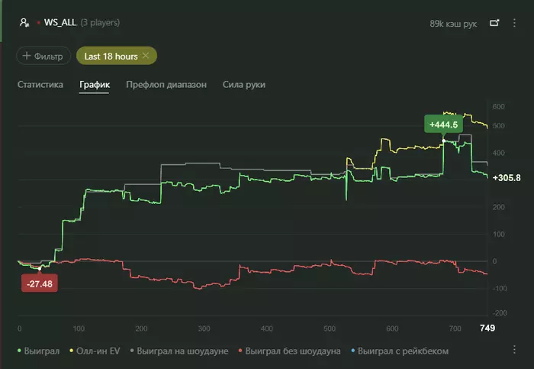
Task: Select the Last 18 hours filter chip
Action: click(111, 57)
